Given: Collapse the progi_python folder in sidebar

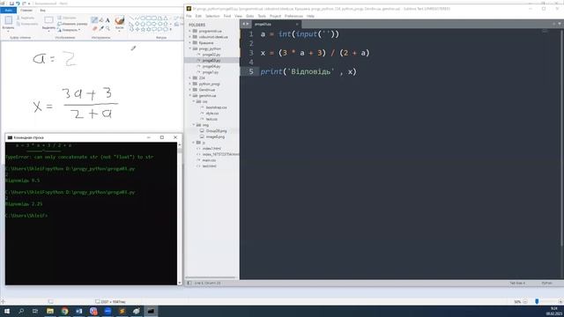Looking at the screenshot, I should 190,48.
